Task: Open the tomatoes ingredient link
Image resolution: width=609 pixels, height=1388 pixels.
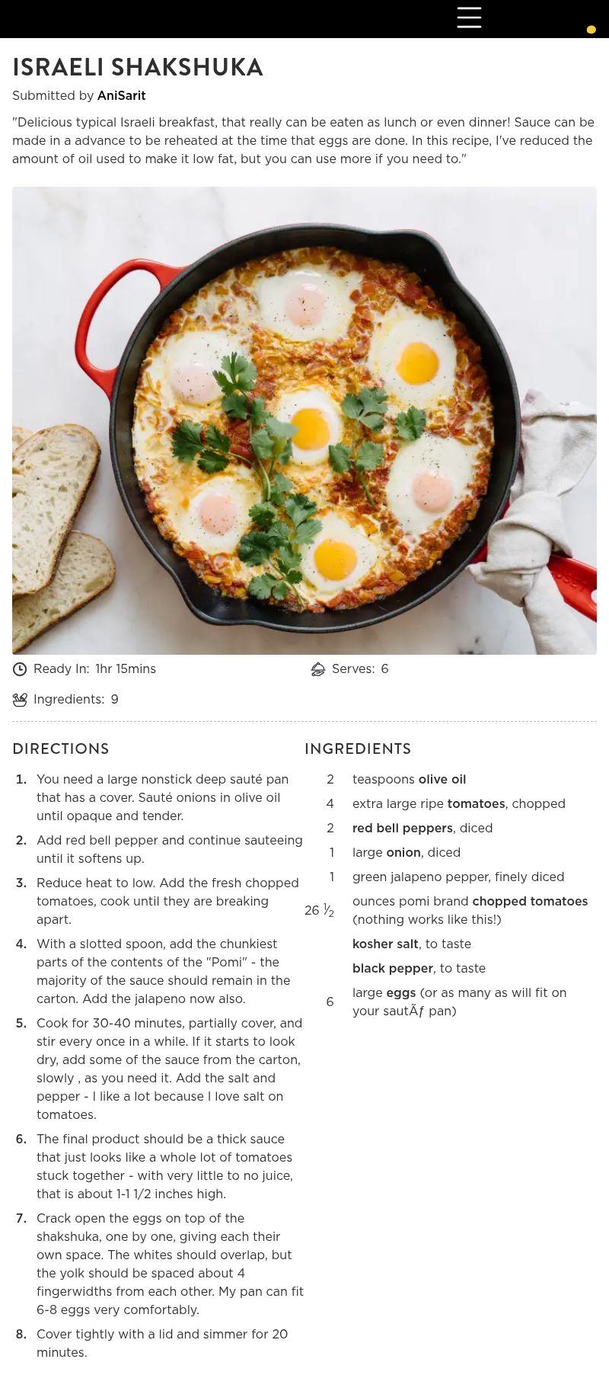Action: coord(477,804)
